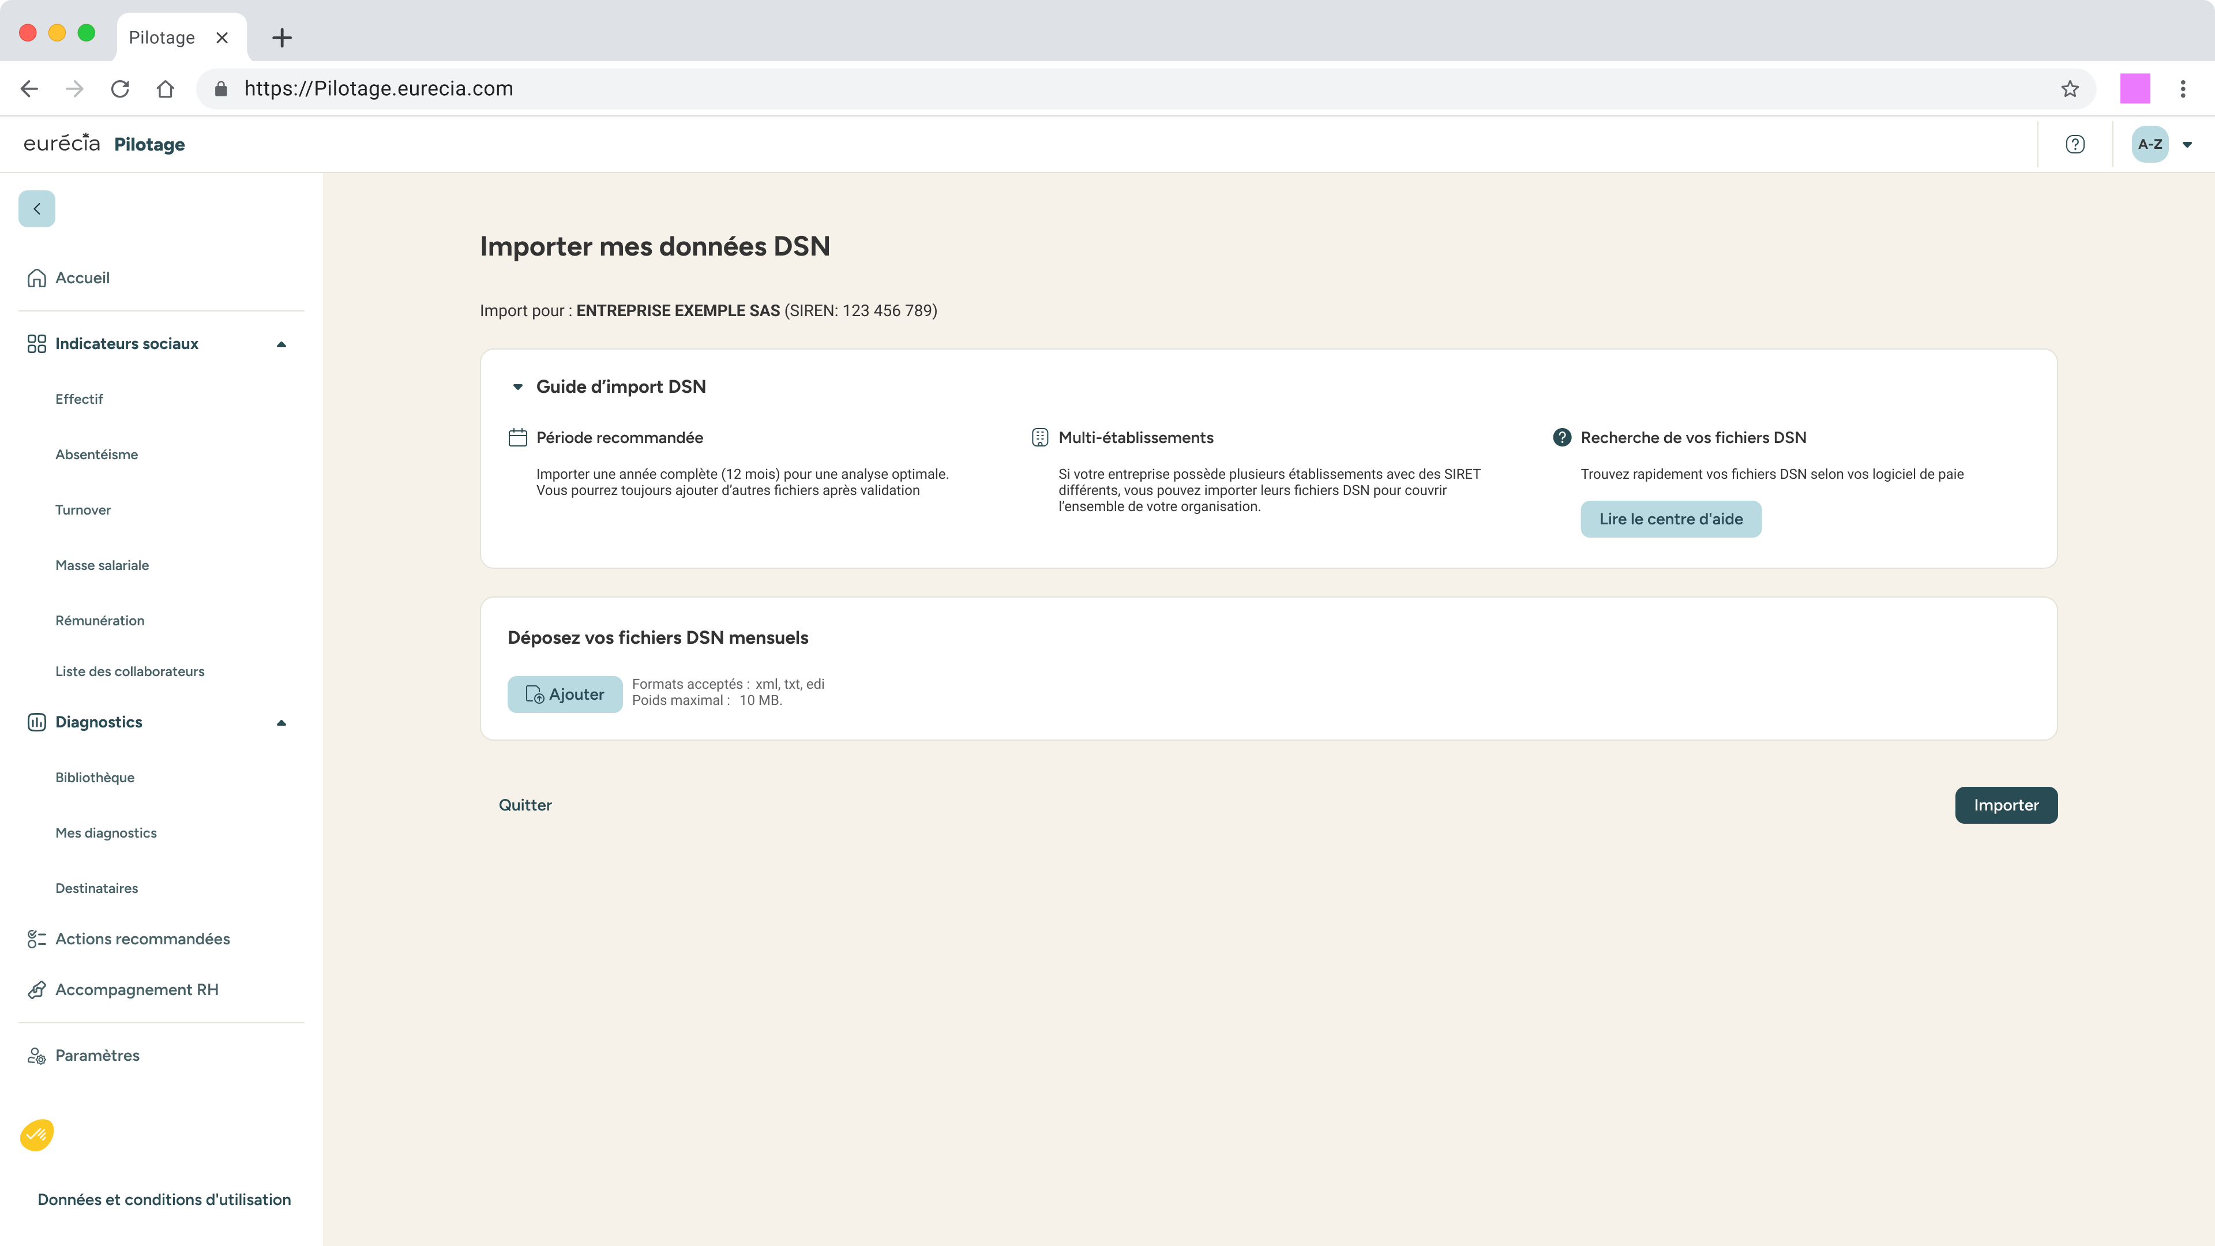2215x1246 pixels.
Task: Bookmark page with the star icon
Action: coord(2070,89)
